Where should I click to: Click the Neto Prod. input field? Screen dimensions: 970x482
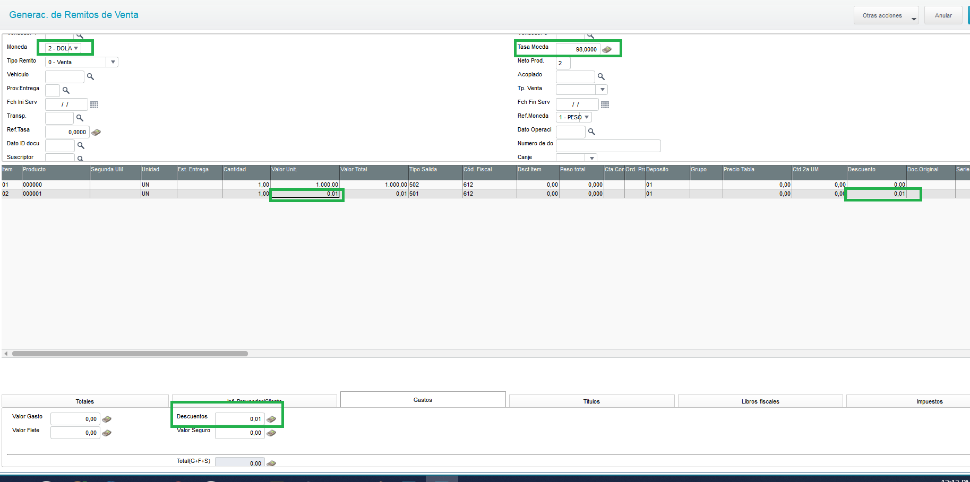[563, 63]
